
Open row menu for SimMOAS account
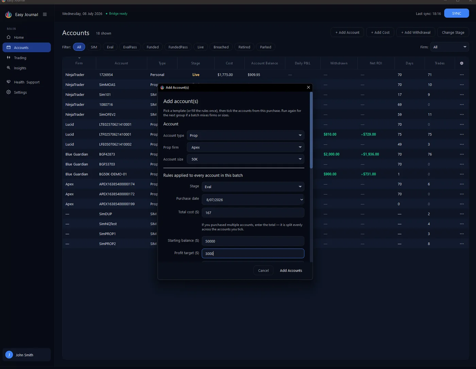[x=461, y=85]
